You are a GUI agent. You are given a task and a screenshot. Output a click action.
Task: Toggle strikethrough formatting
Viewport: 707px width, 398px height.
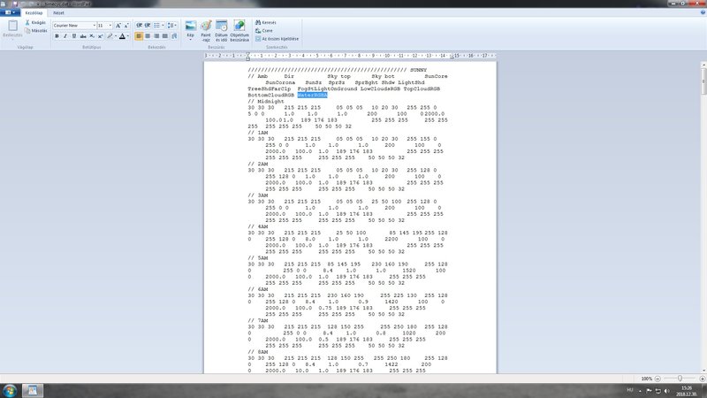coord(83,36)
